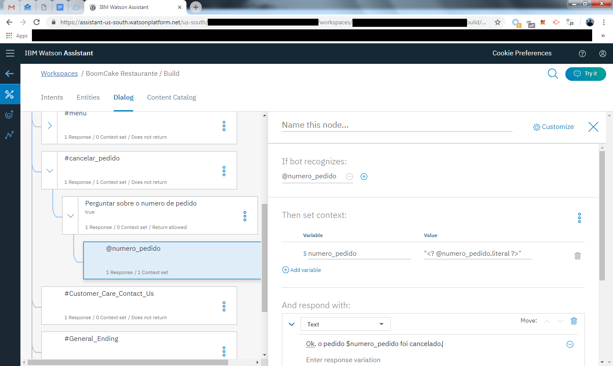613x366 pixels.
Task: Open options for #General_Ending node
Action: [224, 352]
